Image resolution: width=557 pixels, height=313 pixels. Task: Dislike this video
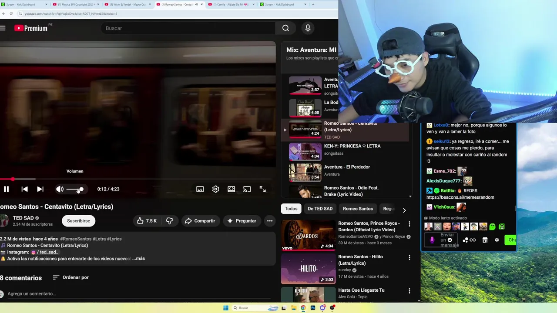click(169, 221)
